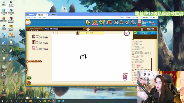
Task: Click the 有可完成的任务 task notice link
Action: coord(35,61)
